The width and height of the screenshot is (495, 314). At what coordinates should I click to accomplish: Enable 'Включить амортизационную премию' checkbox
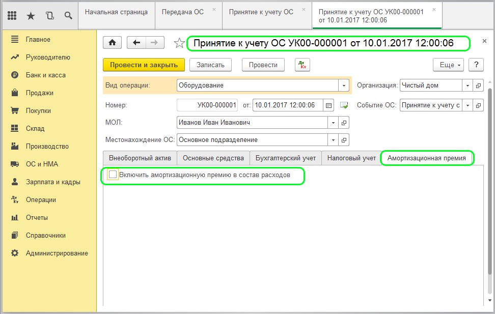click(113, 175)
